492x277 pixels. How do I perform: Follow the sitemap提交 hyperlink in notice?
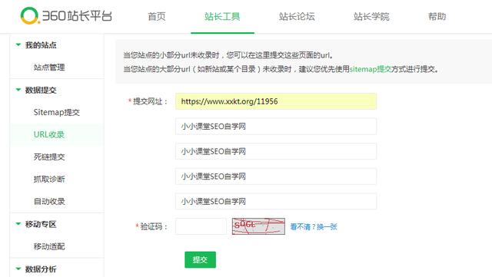[x=371, y=69]
